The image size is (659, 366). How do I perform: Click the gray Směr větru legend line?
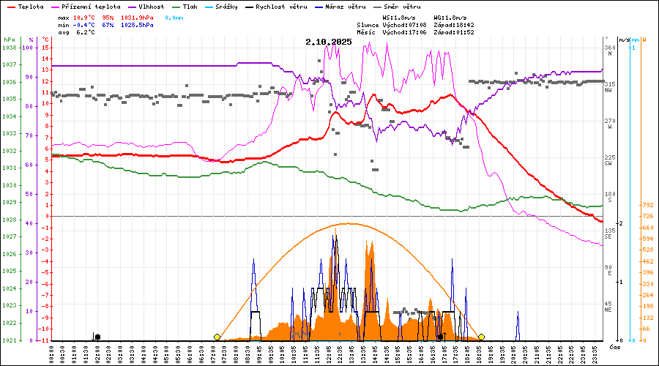pyautogui.click(x=378, y=7)
